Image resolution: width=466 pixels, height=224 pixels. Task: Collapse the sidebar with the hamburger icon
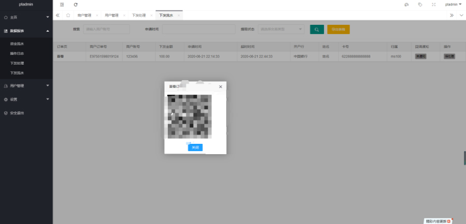[x=62, y=4]
